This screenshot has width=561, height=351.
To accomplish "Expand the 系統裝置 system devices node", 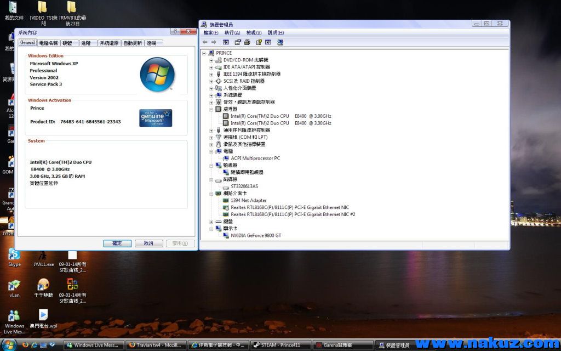I will click(211, 95).
